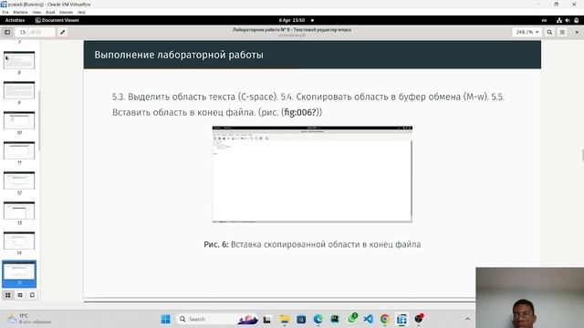Select page 9 thumbnail in sidebar
The image size is (584, 328).
click(x=19, y=90)
